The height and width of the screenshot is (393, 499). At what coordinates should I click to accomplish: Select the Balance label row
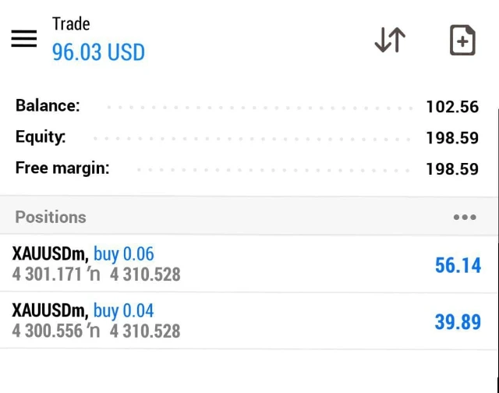click(48, 106)
